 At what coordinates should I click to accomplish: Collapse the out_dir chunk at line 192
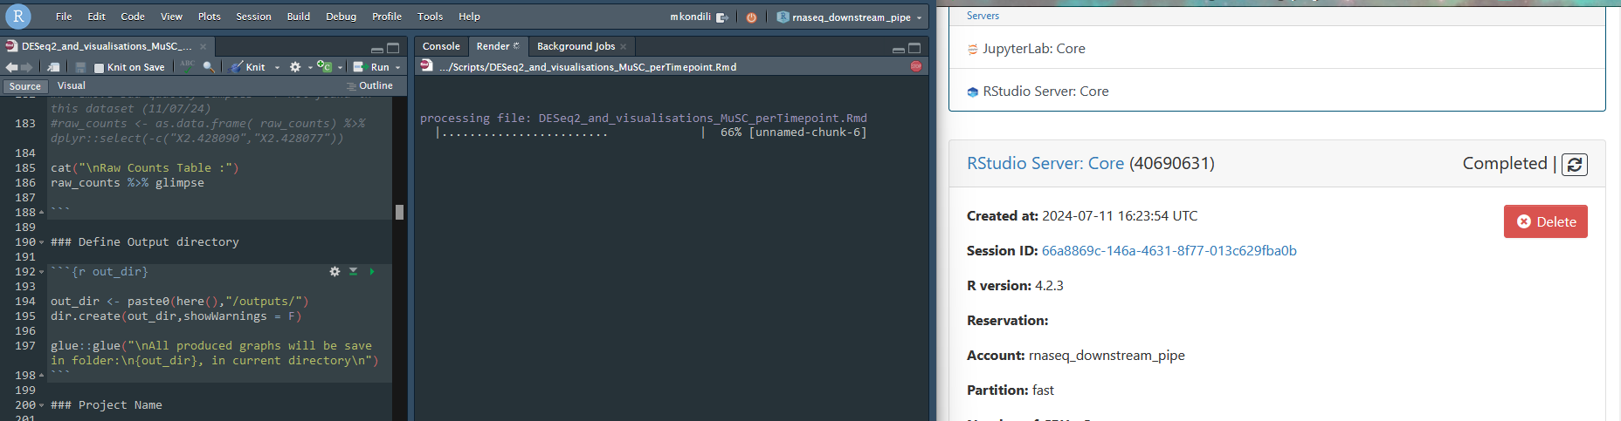click(x=41, y=272)
